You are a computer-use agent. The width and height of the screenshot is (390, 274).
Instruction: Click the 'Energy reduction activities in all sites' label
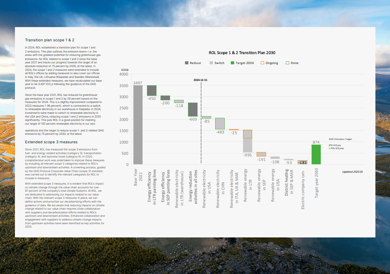[x=193, y=187]
